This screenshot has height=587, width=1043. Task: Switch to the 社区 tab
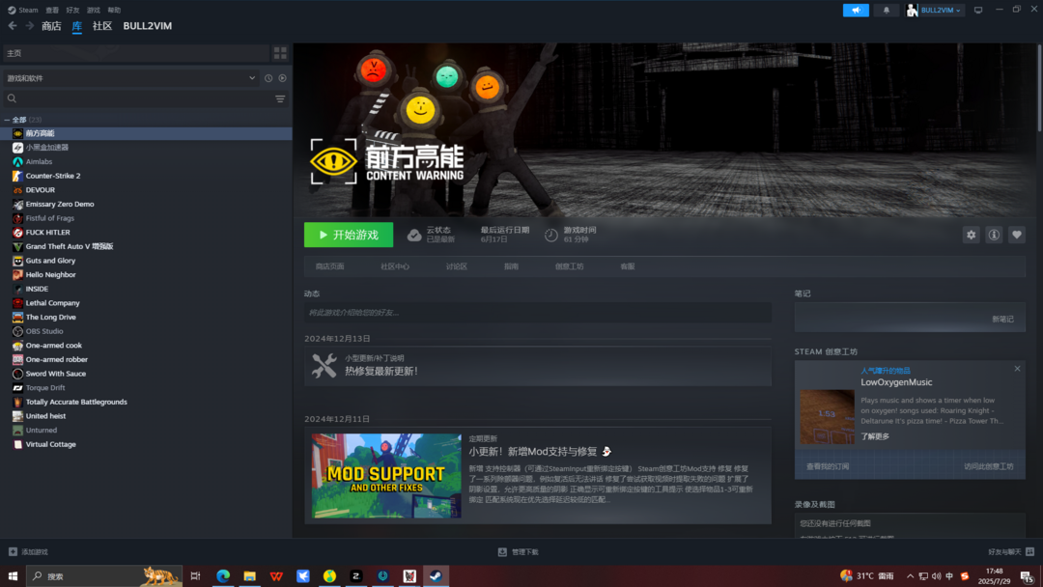pos(101,26)
